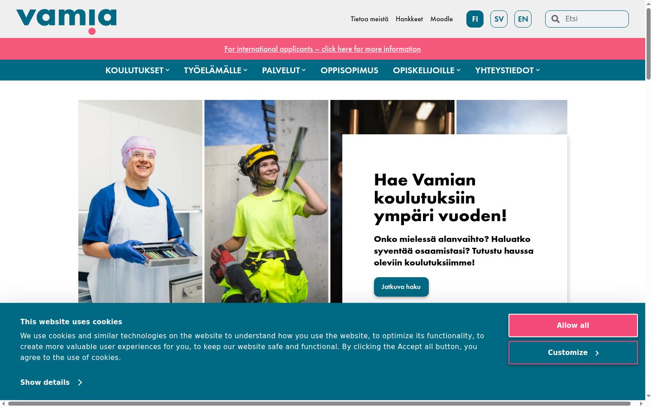This screenshot has width=652, height=407.
Task: Switch language to English (EN)
Action: [x=523, y=19]
